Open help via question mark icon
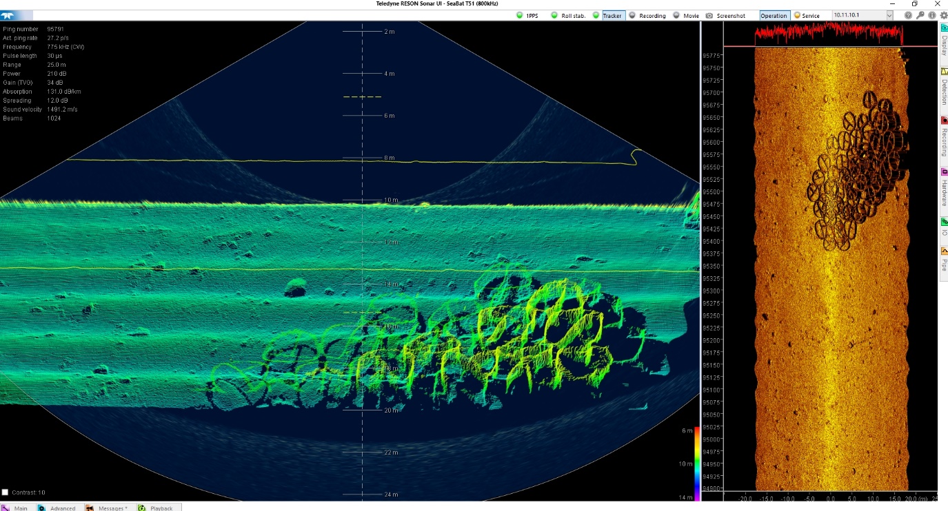Screen dimensions: 948x511 (x=908, y=15)
